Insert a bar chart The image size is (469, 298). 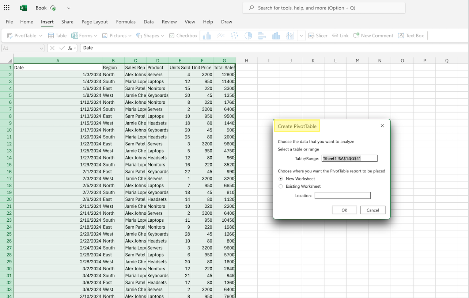point(262,35)
